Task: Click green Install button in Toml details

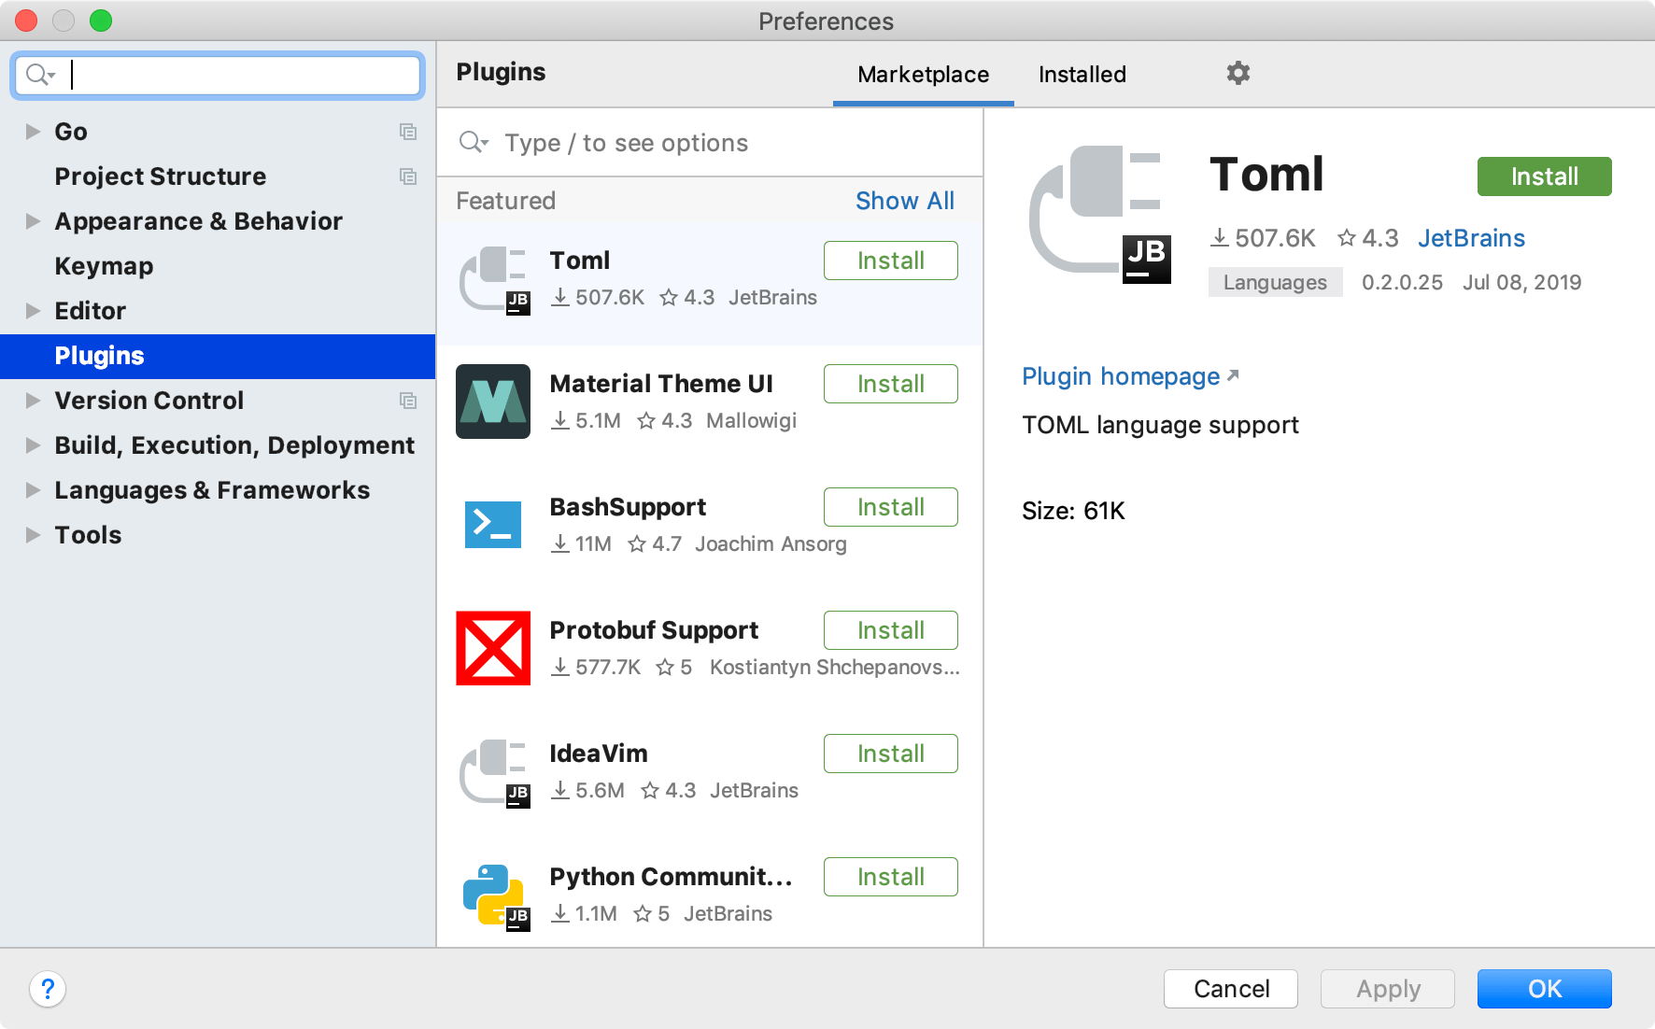Action: 1544,176
